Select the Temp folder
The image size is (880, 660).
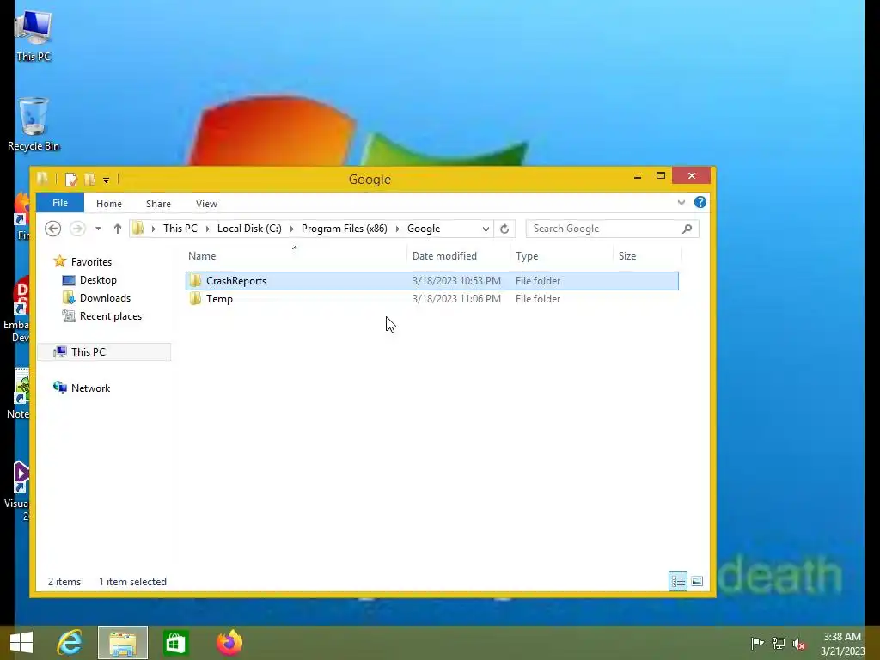(431, 298)
